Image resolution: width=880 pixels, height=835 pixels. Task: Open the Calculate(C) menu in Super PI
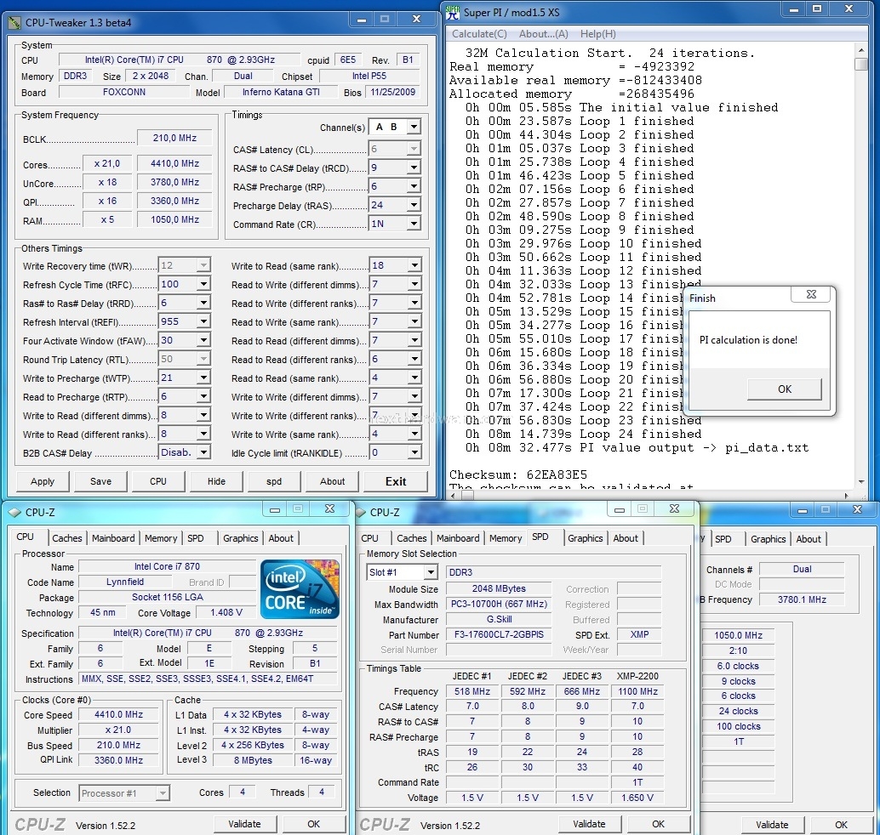click(x=479, y=34)
